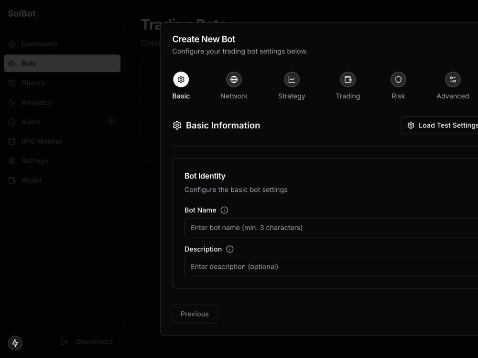Screen dimensions: 478x358
Task: Show info tooltip for Bot Name
Action: point(224,210)
